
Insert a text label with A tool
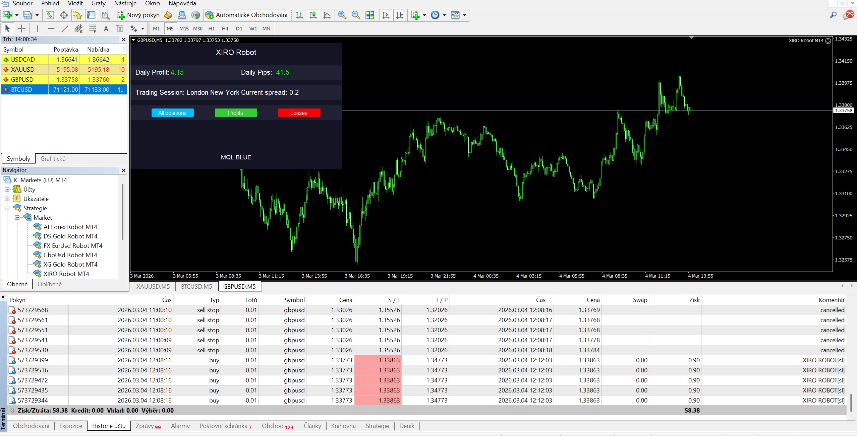click(106, 28)
